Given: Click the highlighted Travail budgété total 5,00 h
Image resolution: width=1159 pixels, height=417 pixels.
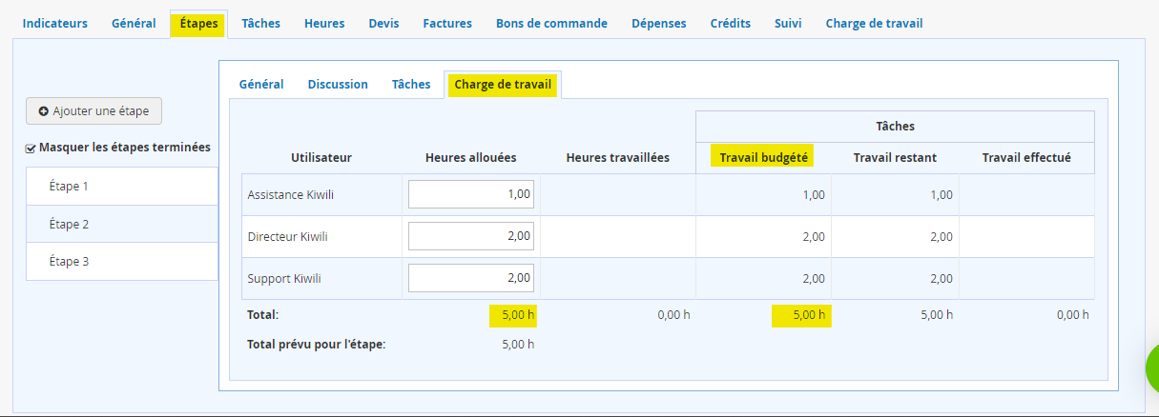Looking at the screenshot, I should (801, 315).
